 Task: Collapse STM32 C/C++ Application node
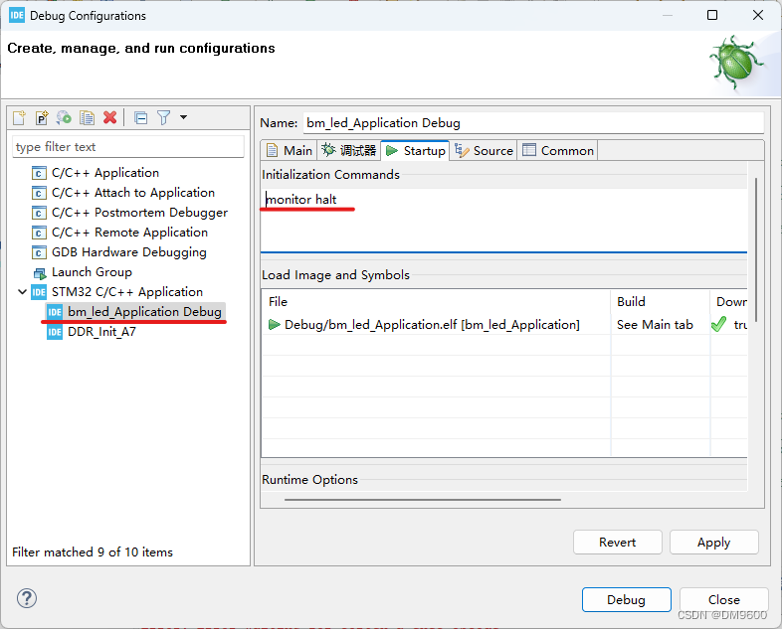(23, 292)
